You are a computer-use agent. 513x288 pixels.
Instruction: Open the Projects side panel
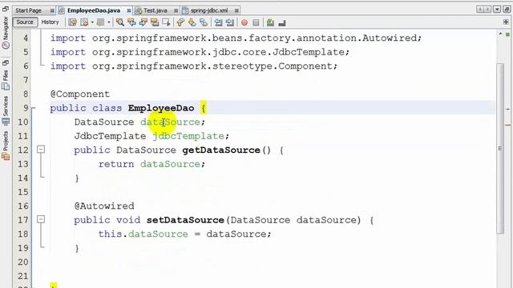pyautogui.click(x=6, y=146)
